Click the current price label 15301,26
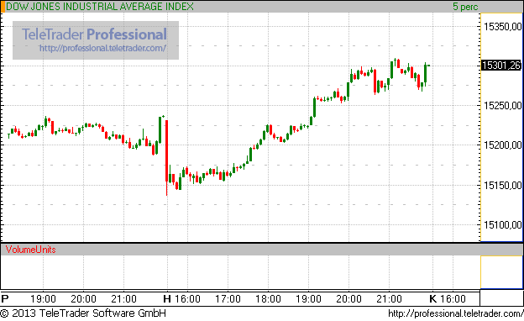This screenshot has width=524, height=321. pos(501,66)
